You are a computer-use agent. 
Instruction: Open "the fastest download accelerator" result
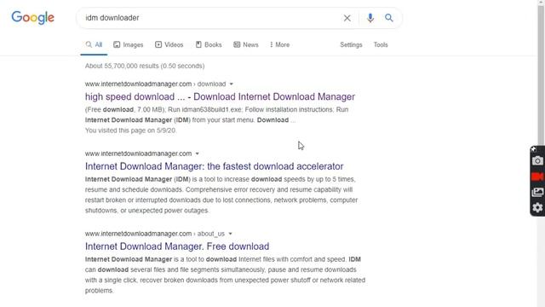(x=214, y=166)
